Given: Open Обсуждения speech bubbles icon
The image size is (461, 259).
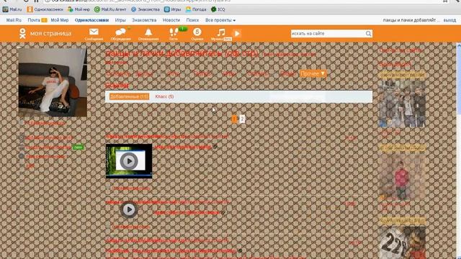Looking at the screenshot, I should (120, 32).
